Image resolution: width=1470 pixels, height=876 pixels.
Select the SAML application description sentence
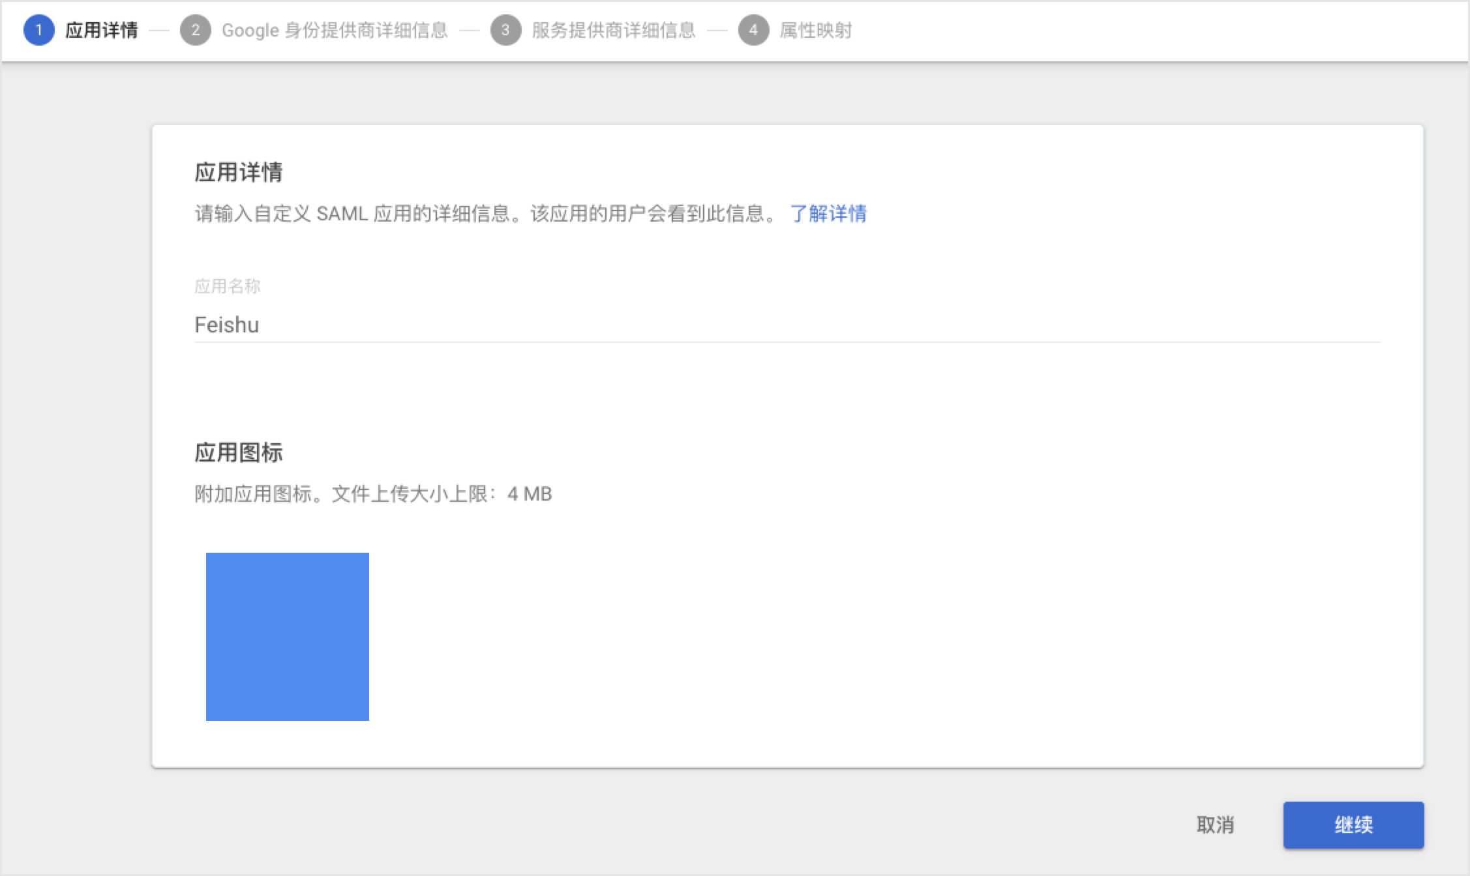click(487, 213)
